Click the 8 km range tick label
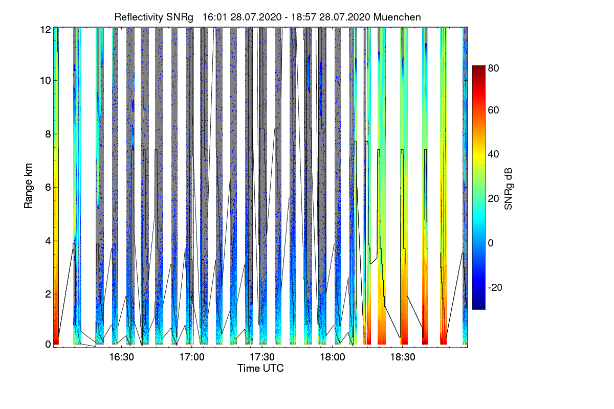 click(49, 134)
